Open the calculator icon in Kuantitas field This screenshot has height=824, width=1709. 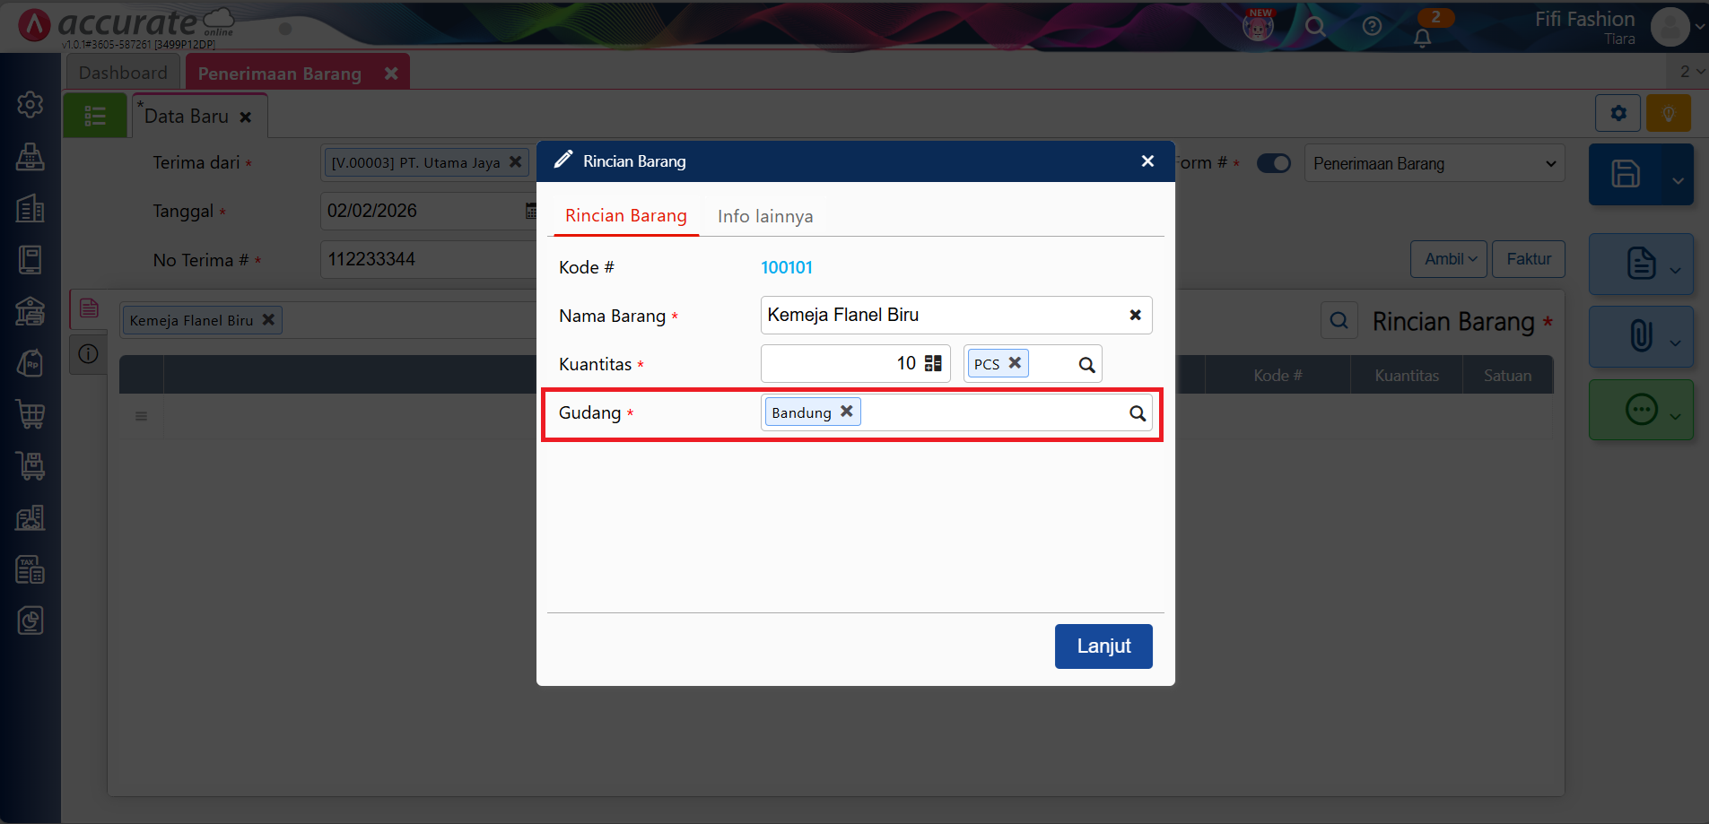[933, 363]
